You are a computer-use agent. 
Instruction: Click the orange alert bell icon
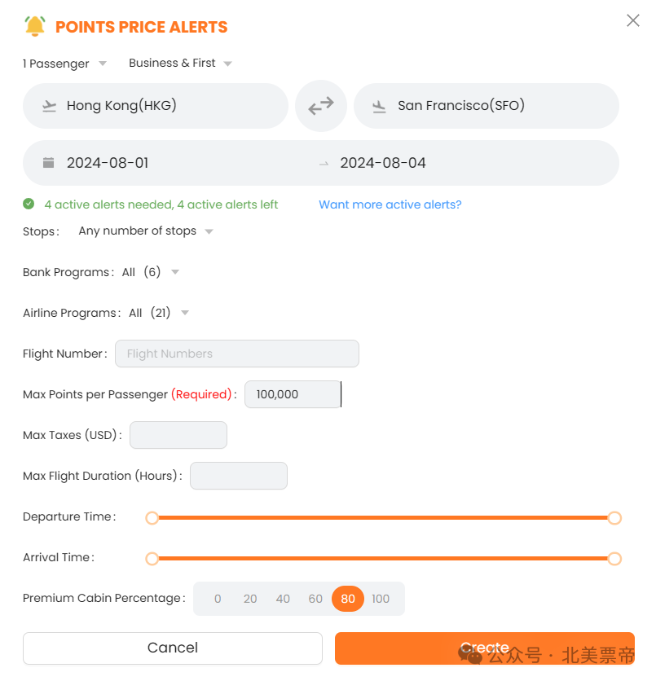35,26
